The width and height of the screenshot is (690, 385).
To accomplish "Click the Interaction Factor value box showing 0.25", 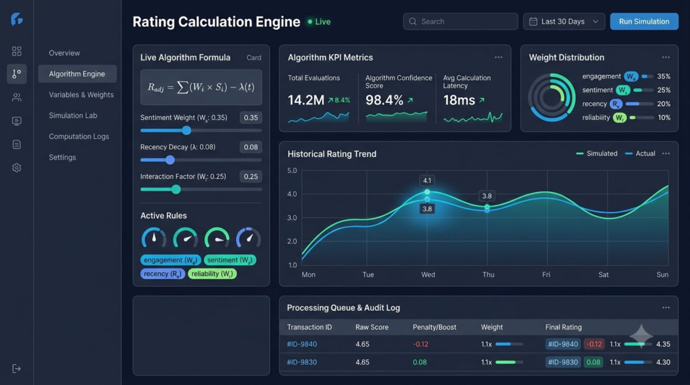I will point(251,177).
